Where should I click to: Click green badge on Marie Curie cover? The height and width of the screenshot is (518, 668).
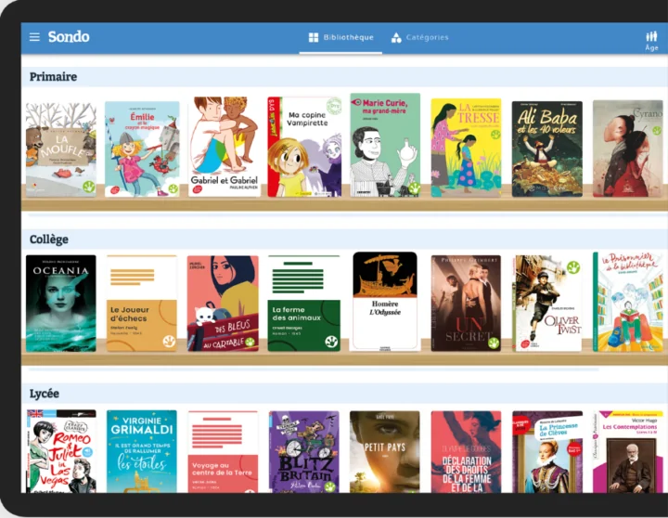[414, 188]
